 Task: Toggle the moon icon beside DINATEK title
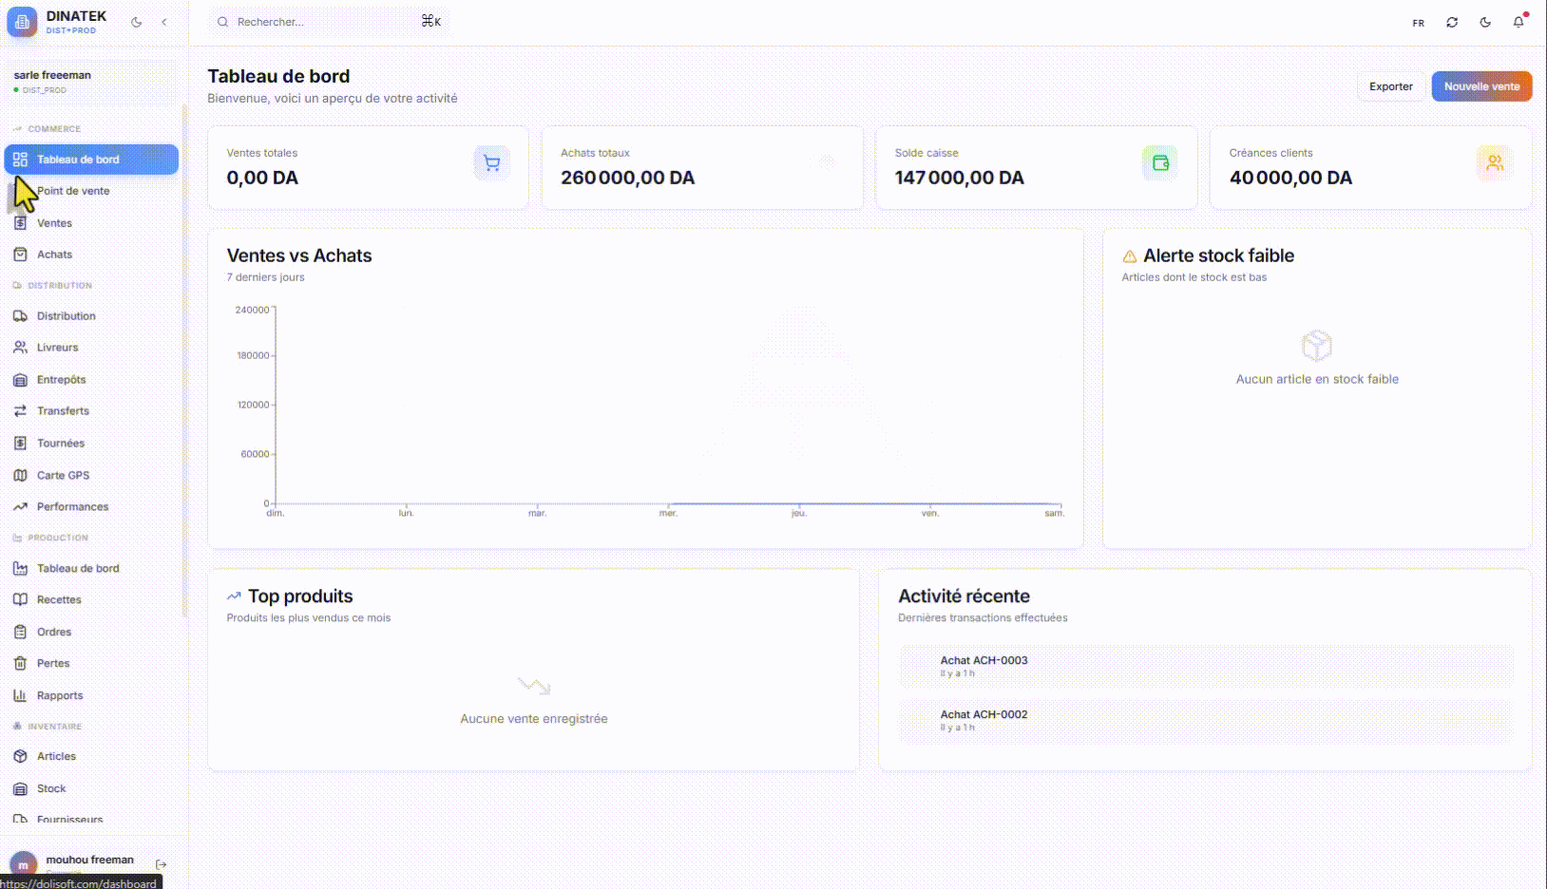point(137,22)
